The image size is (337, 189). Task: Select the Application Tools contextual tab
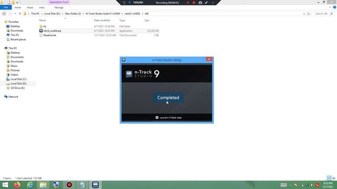pyautogui.click(x=59, y=2)
